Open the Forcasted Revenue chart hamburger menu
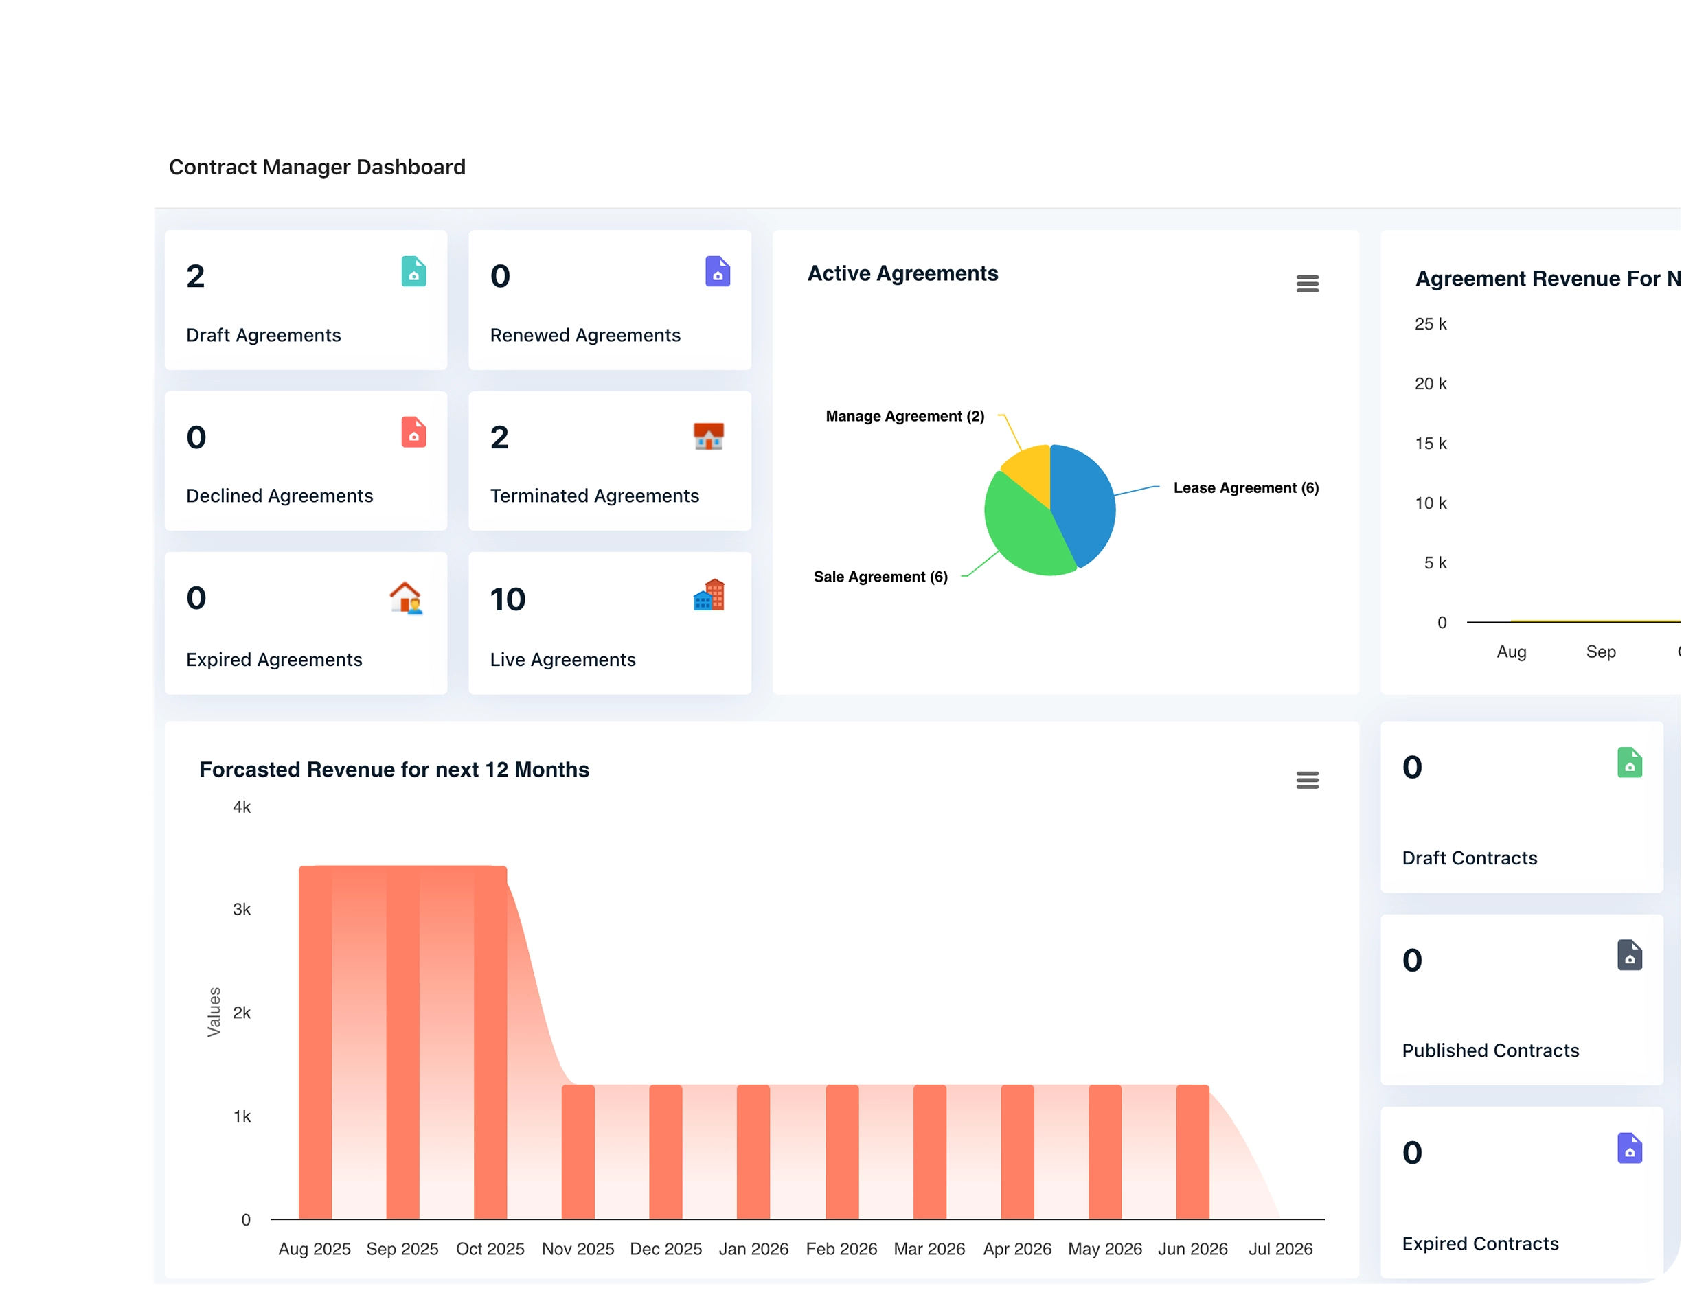The image size is (1684, 1299). click(1308, 779)
